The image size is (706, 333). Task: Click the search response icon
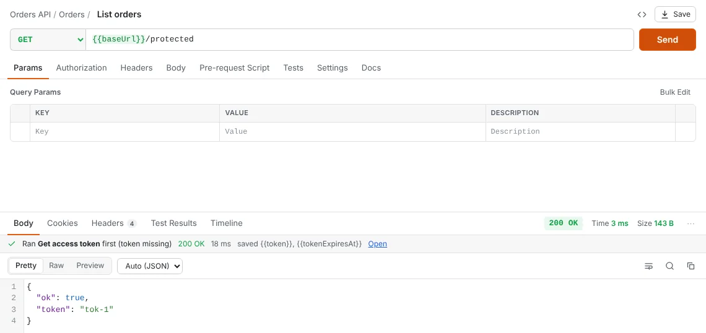coord(669,266)
